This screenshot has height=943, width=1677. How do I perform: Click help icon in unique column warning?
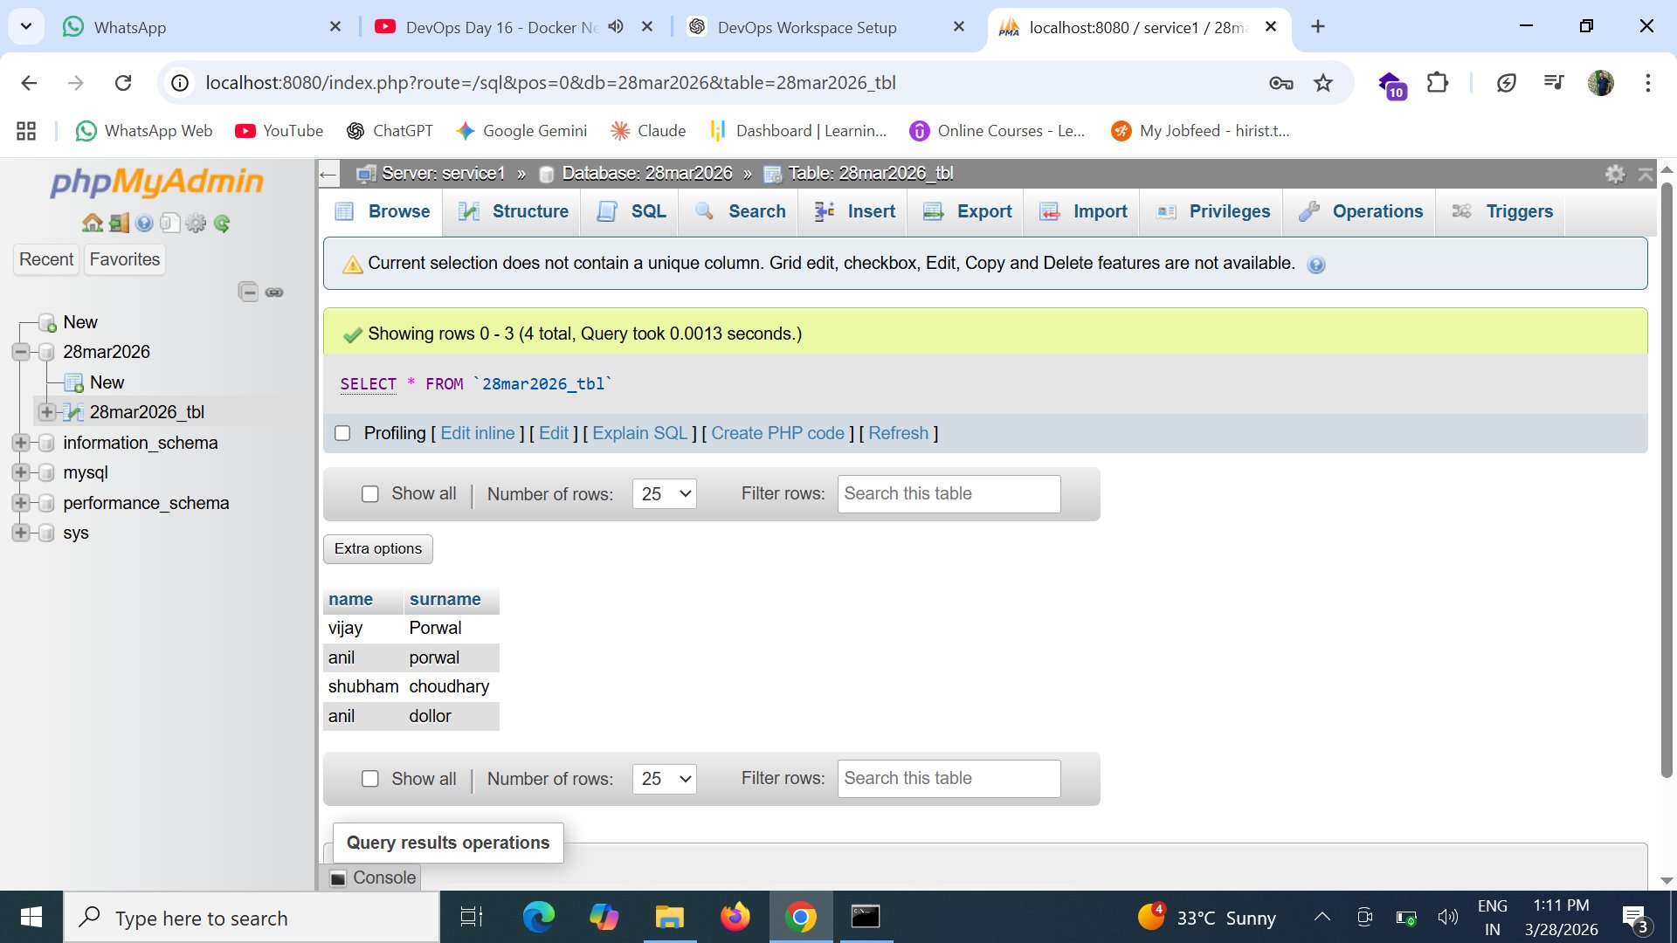(x=1316, y=265)
